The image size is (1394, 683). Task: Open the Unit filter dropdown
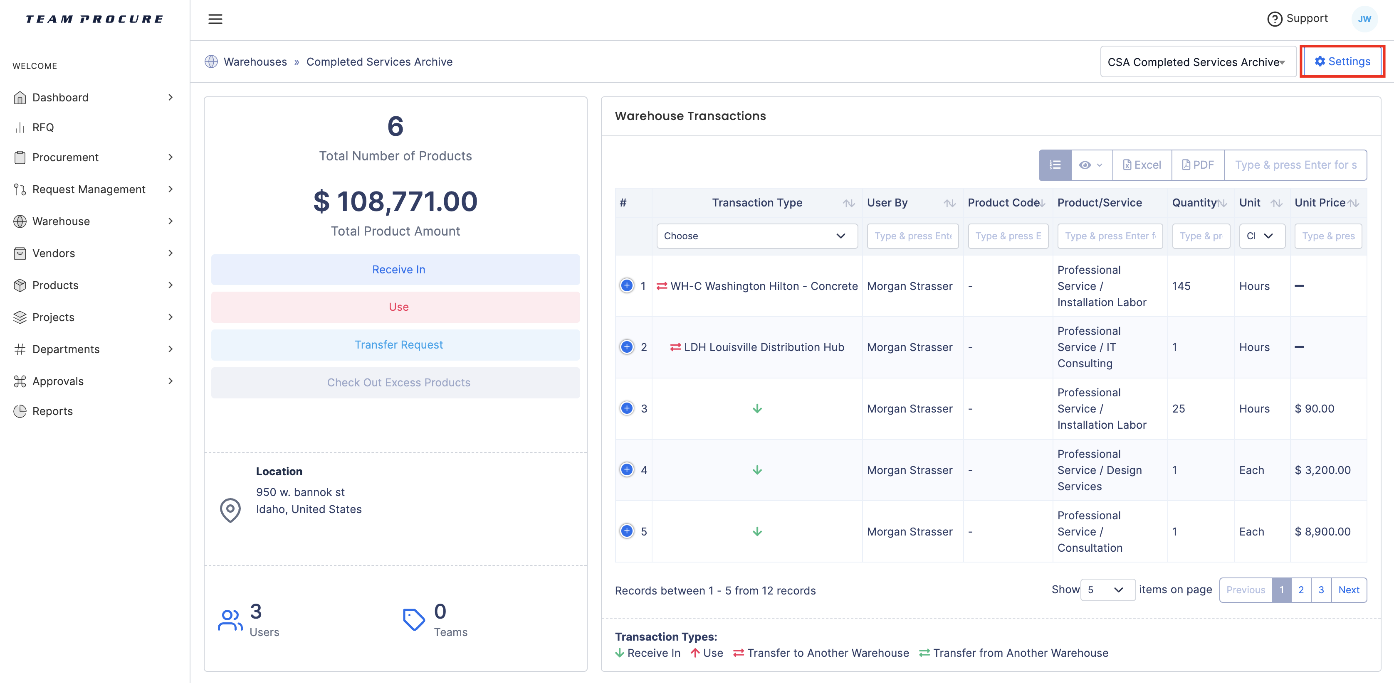click(x=1261, y=236)
